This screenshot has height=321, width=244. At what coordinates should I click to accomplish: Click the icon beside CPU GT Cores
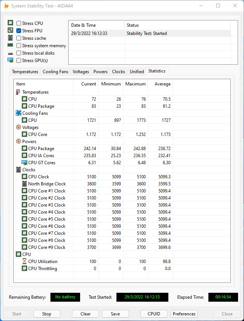pos(24,163)
